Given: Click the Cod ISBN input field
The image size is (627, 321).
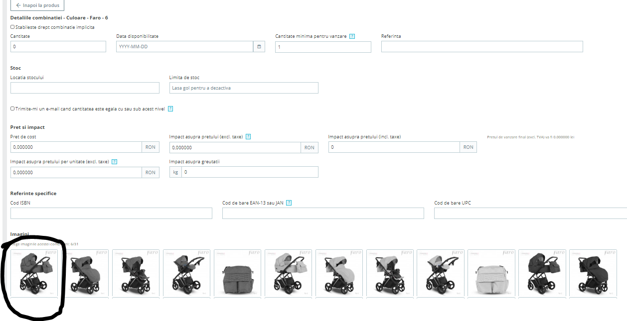Looking at the screenshot, I should (x=111, y=214).
